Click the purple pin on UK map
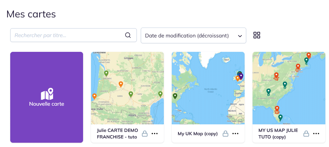The image size is (329, 147). coord(241,76)
